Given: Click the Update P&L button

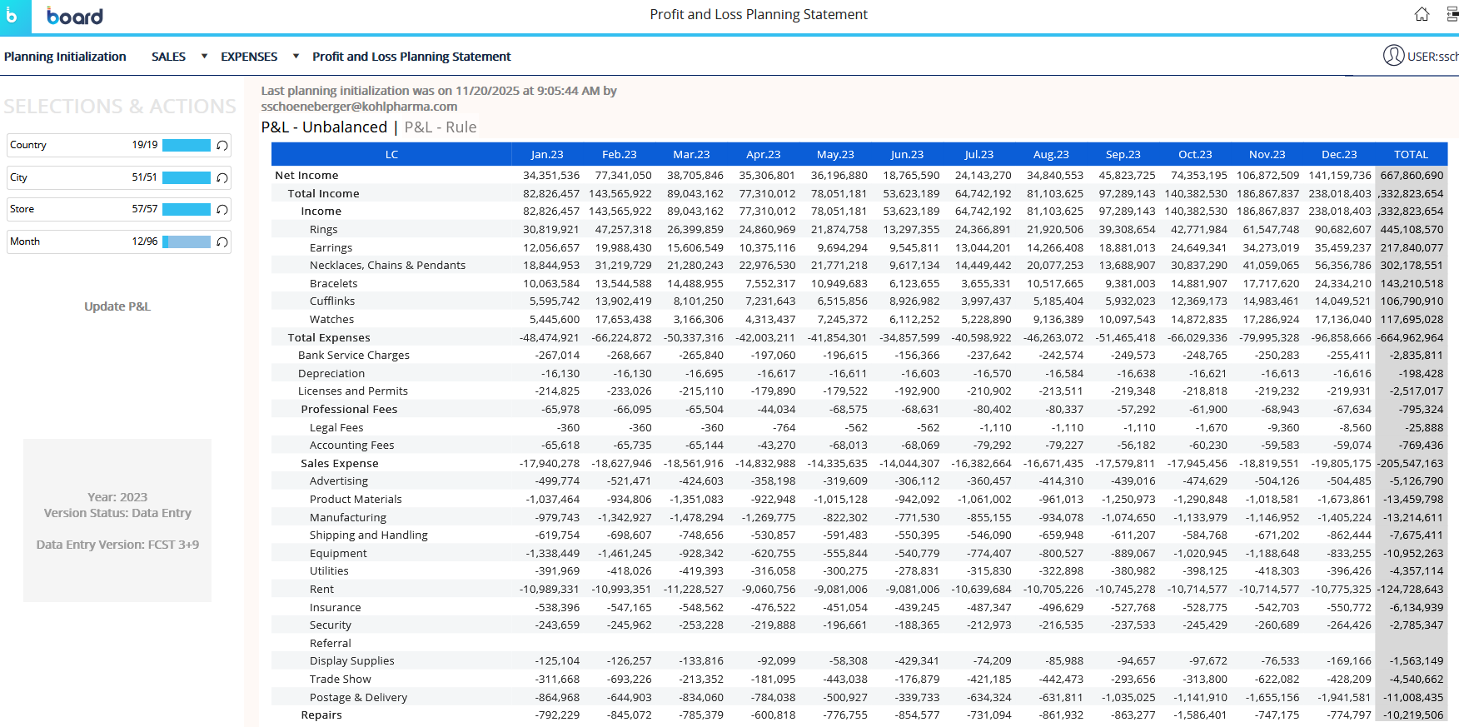Looking at the screenshot, I should 117,306.
